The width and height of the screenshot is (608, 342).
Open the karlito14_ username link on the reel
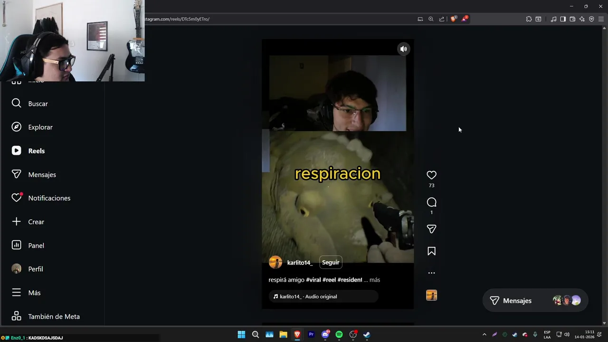coord(300,263)
